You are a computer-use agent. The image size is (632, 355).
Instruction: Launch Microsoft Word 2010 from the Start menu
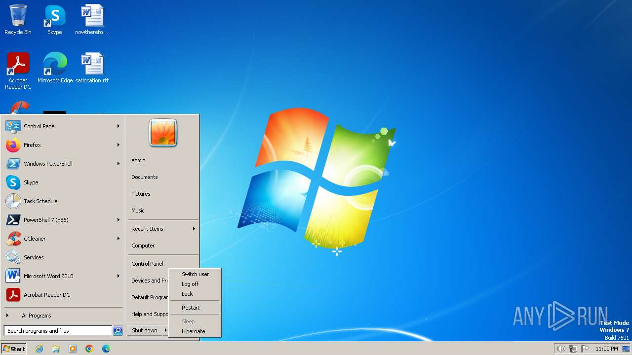click(x=63, y=276)
